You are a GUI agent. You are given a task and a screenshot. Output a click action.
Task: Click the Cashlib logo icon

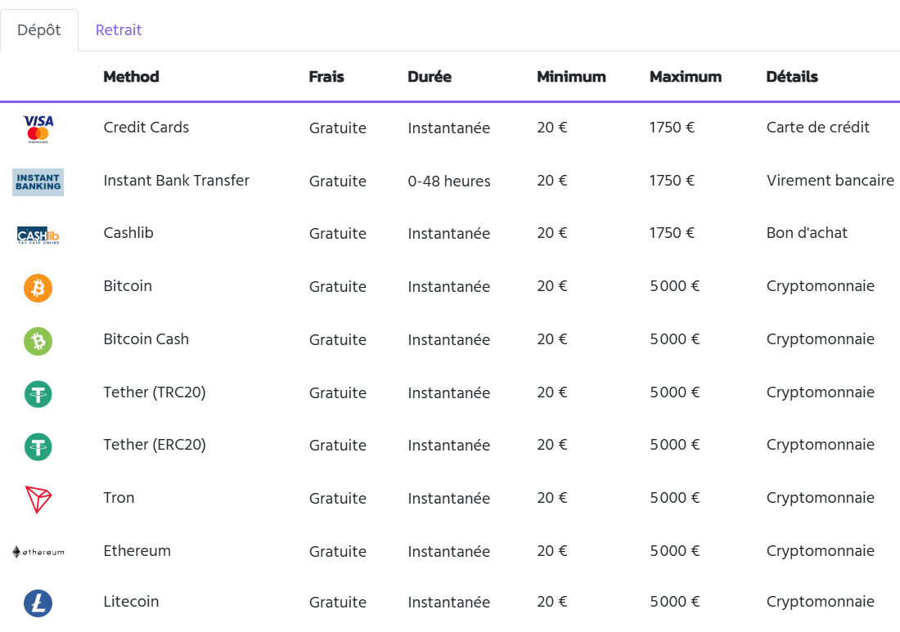click(x=38, y=235)
